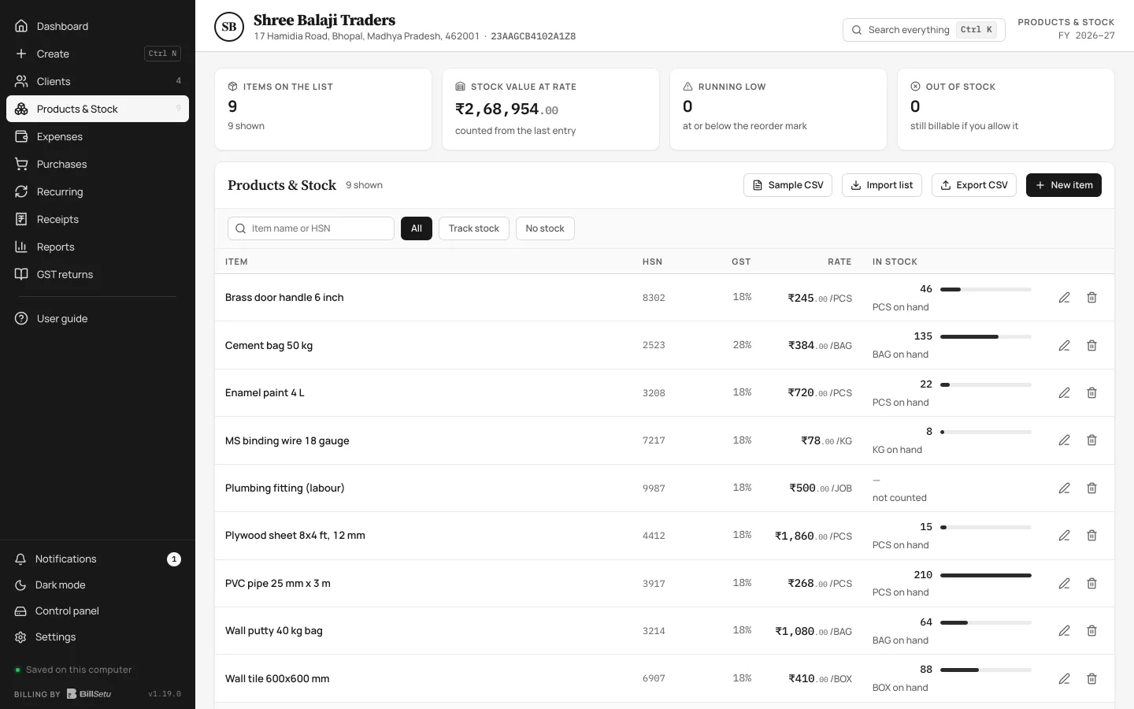Delete the Plumbing fitting (labour) item
The width and height of the screenshot is (1134, 709).
click(1091, 488)
